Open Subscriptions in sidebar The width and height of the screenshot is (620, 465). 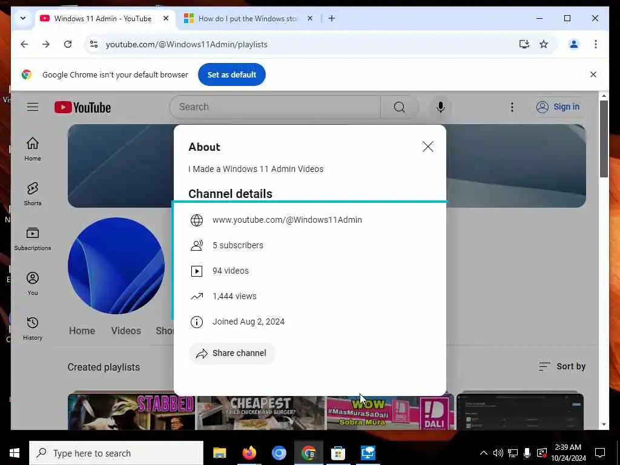(x=33, y=239)
